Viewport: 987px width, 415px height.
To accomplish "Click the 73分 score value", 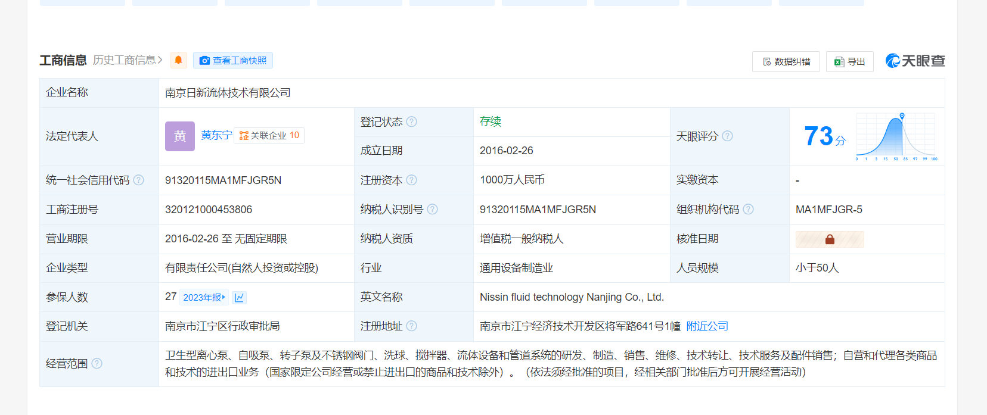I will [825, 136].
